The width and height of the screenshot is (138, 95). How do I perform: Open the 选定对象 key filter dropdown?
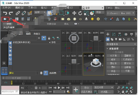pyautogui.click(x=104, y=87)
